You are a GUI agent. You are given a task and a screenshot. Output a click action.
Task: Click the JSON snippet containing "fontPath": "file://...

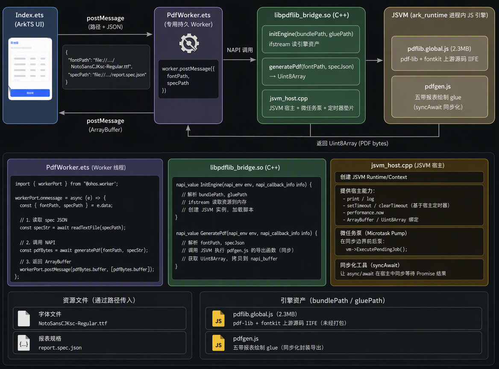coord(106,67)
